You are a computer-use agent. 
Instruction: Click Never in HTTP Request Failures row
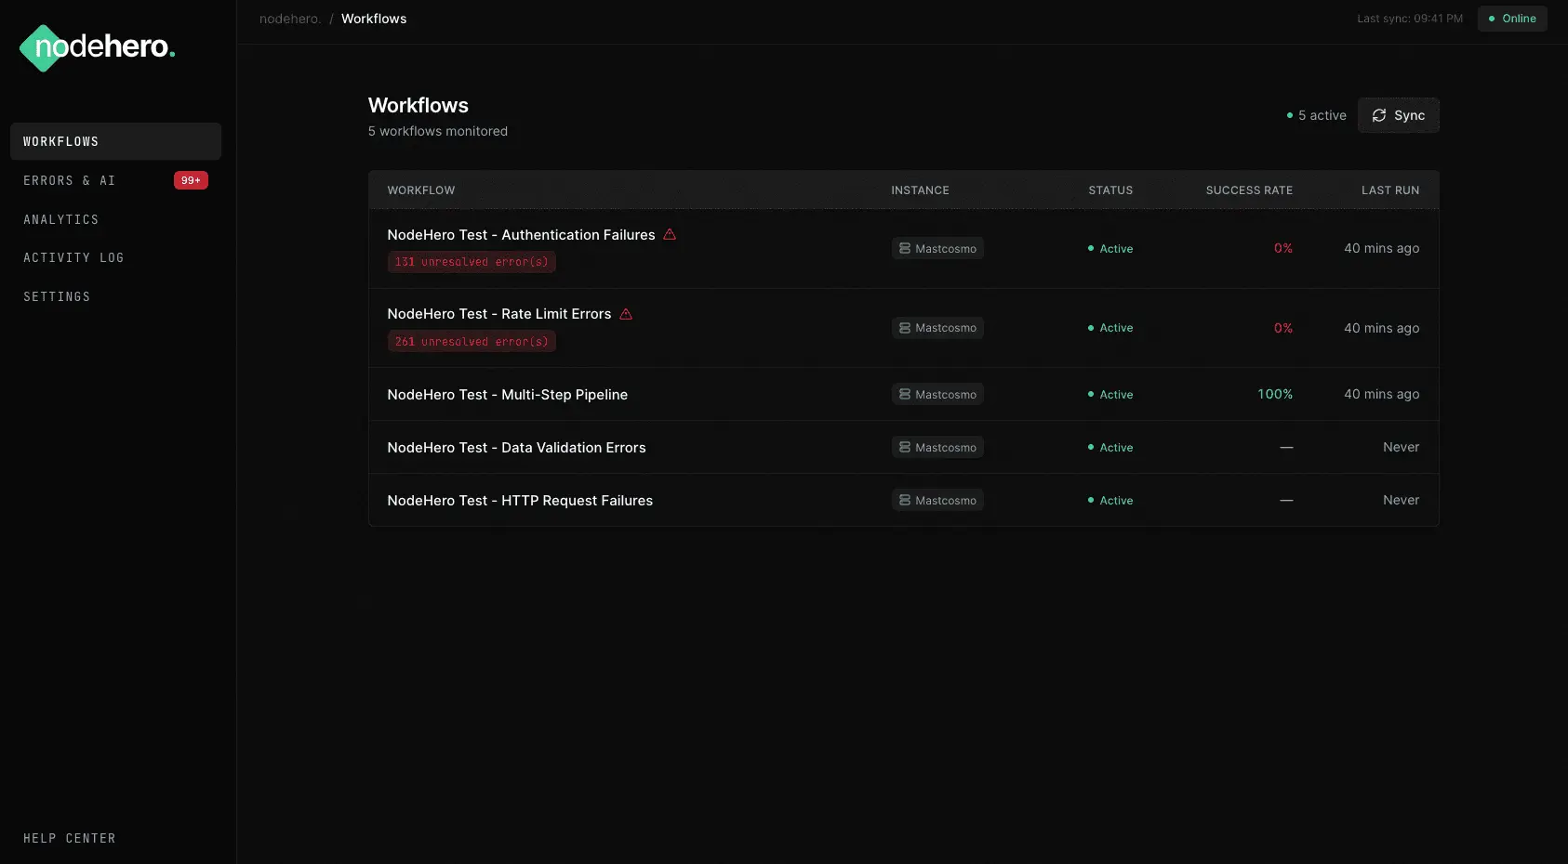1401,500
